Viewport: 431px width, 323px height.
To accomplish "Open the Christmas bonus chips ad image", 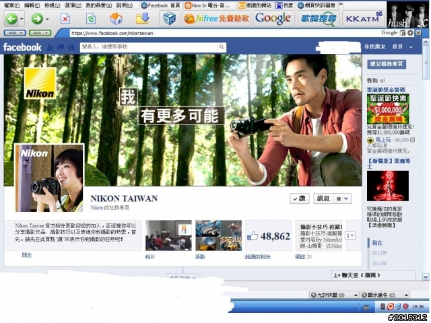I will 388,109.
